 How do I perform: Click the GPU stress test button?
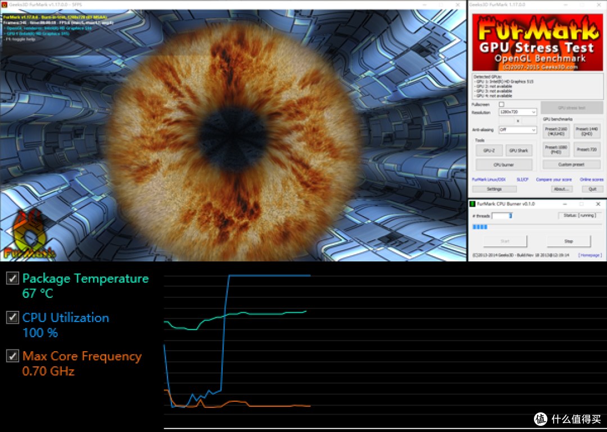(572, 108)
